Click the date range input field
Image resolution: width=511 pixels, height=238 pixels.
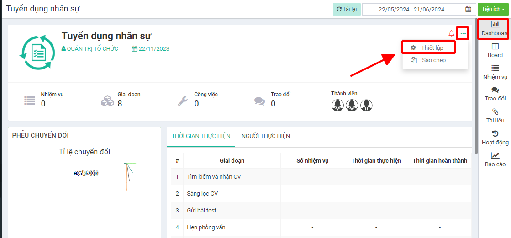[411, 9]
